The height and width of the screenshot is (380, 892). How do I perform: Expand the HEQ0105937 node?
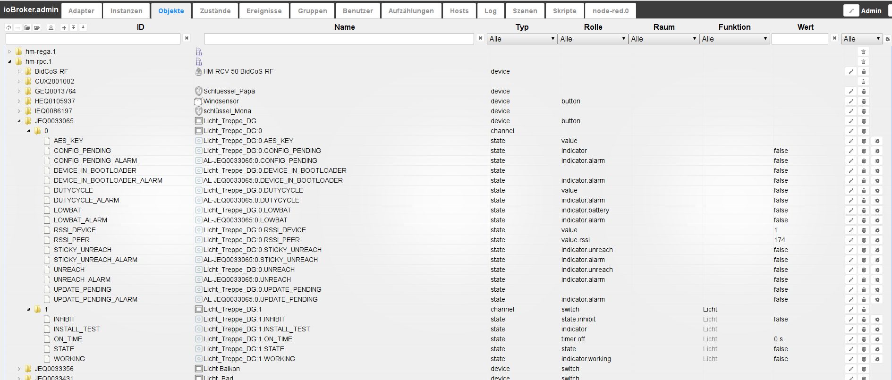19,101
